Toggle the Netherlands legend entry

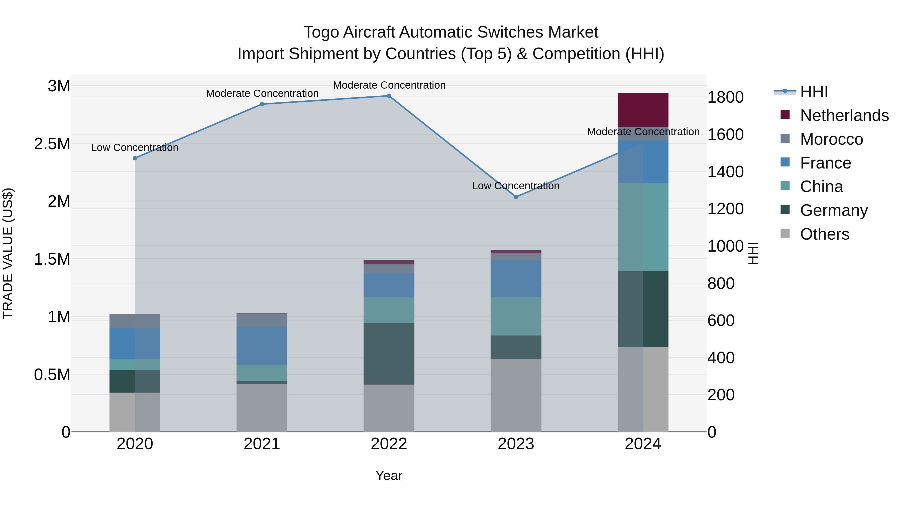(x=834, y=115)
